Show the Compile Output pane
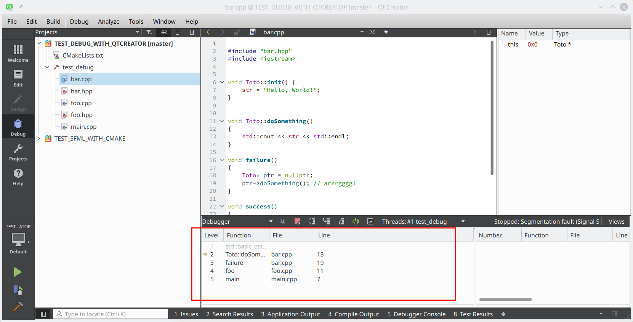This screenshot has height=322, width=633. (354, 314)
